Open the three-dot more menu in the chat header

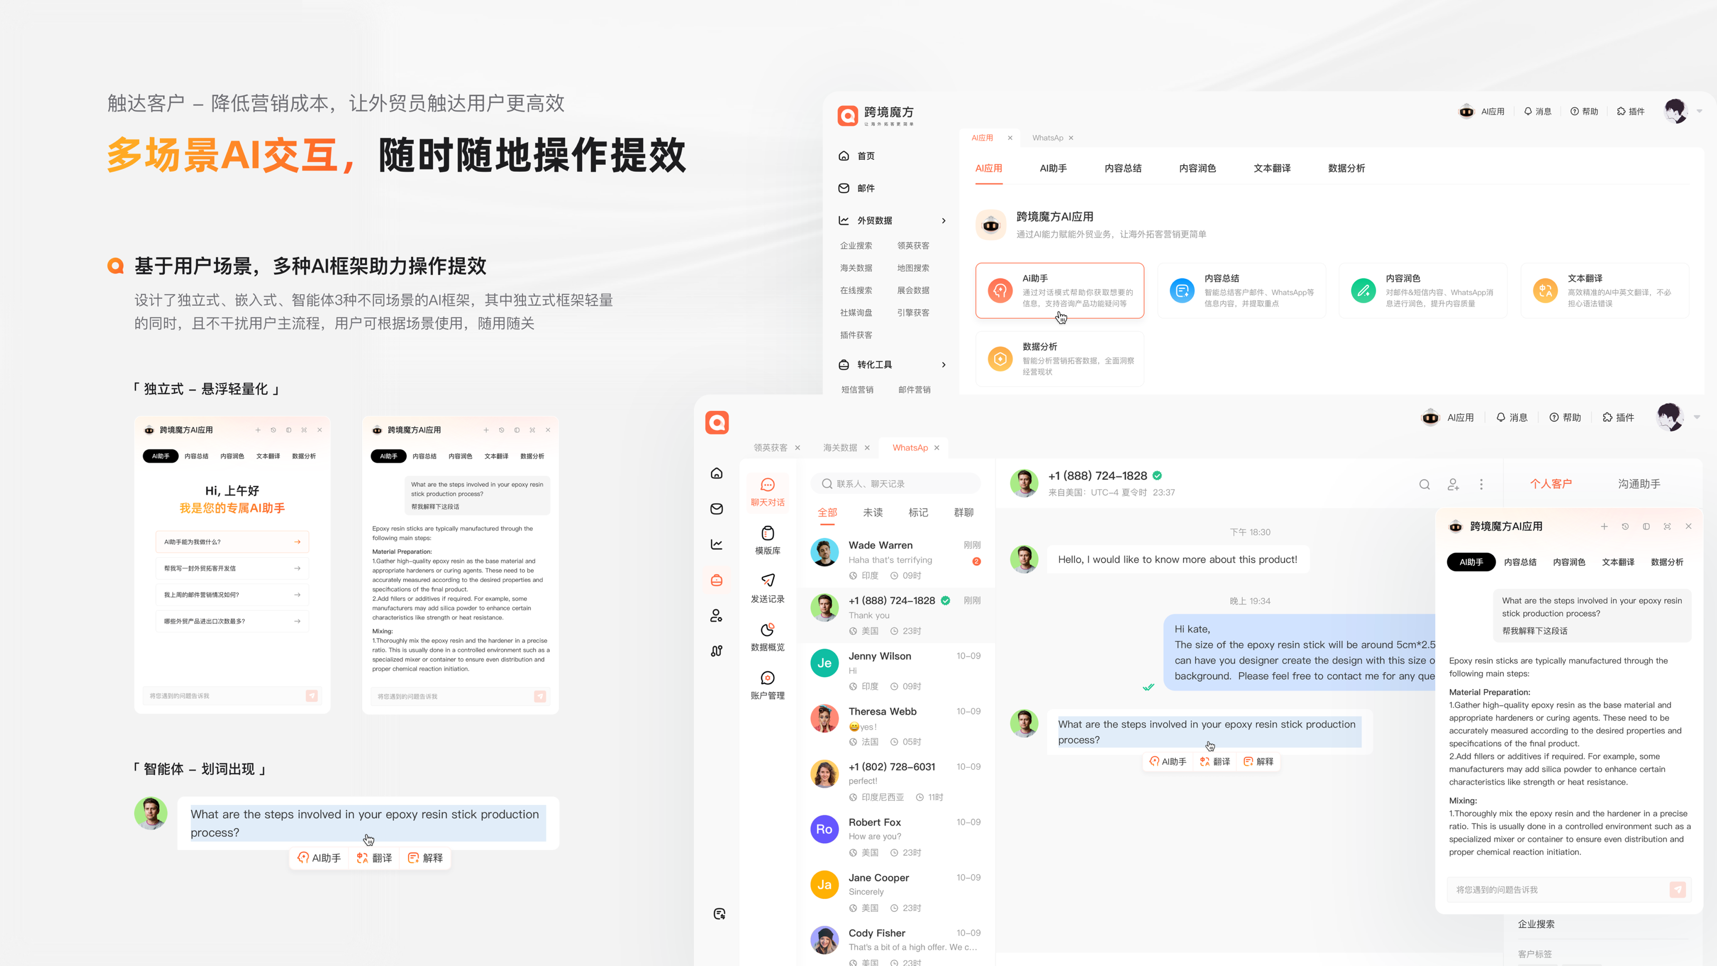1481,485
